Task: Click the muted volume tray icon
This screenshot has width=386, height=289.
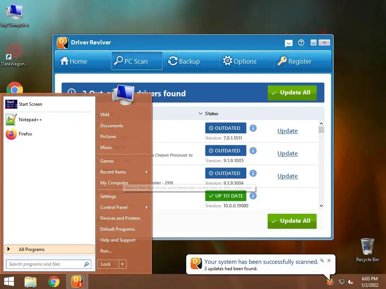Action: [x=351, y=282]
